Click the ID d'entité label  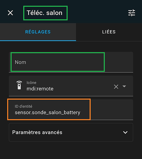(x=23, y=106)
